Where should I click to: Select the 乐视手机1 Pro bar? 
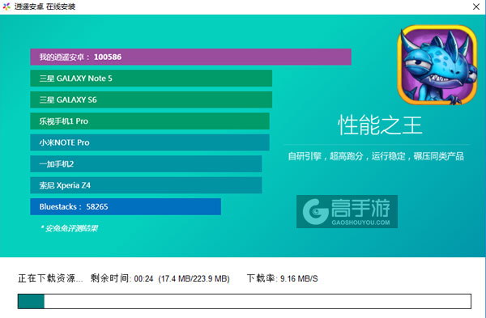pyautogui.click(x=150, y=121)
